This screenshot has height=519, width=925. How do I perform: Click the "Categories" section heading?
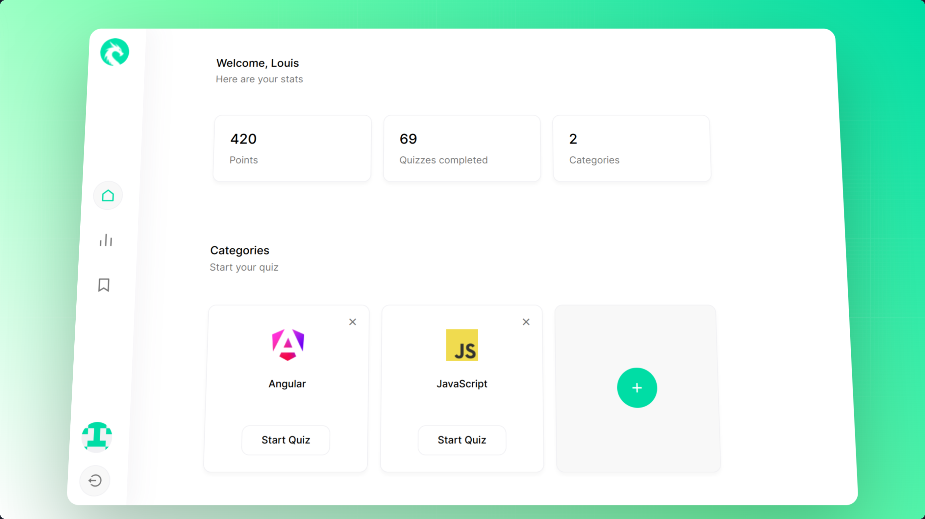point(239,250)
